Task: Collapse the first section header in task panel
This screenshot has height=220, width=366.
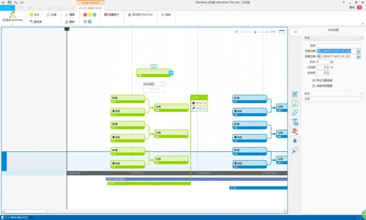Action: click(x=333, y=38)
